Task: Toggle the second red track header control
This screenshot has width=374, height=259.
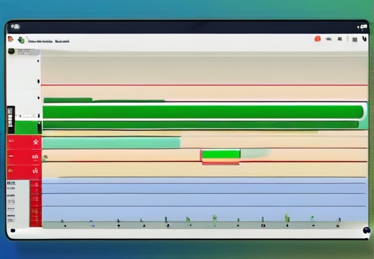Action: tap(36, 156)
